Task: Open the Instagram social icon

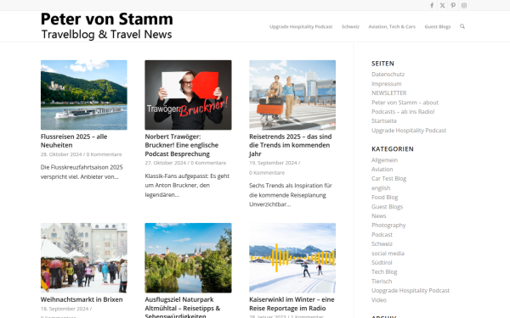Action: coord(464,5)
